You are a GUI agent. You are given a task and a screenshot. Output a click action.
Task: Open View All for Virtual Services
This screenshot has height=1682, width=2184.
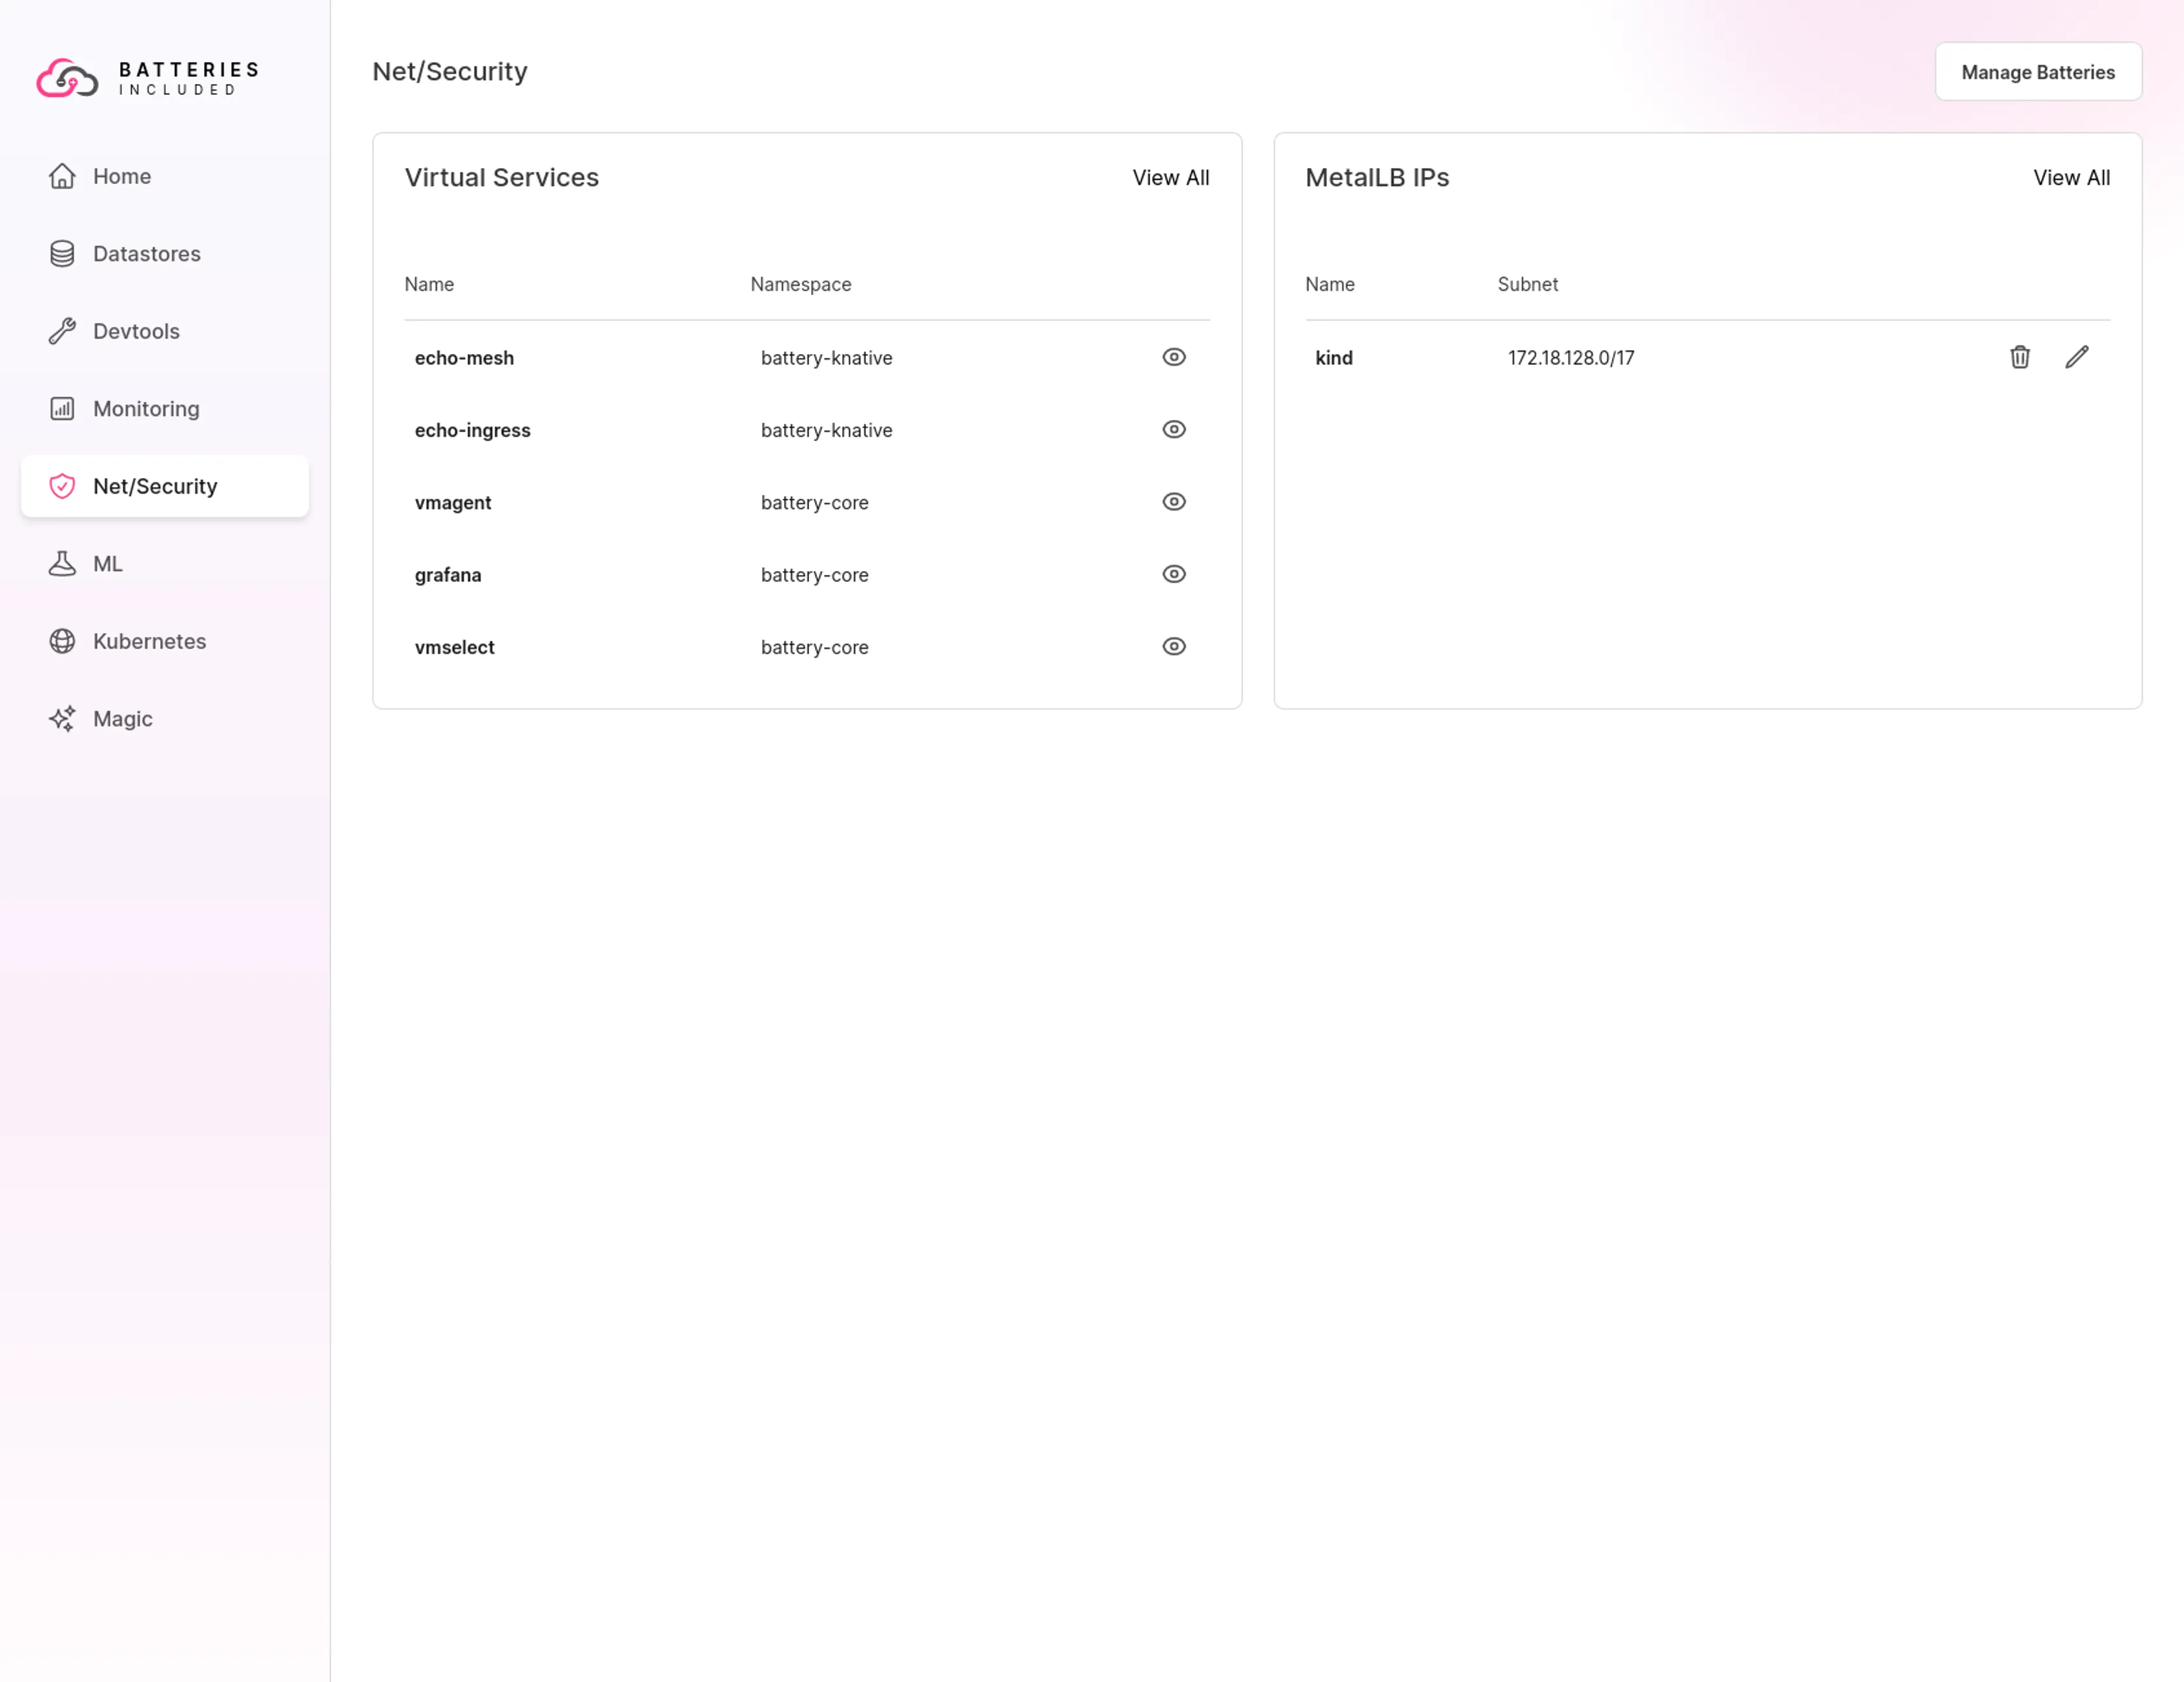tap(1170, 178)
